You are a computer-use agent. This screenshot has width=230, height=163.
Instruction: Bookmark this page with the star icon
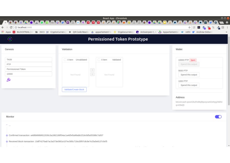click(x=189, y=27)
